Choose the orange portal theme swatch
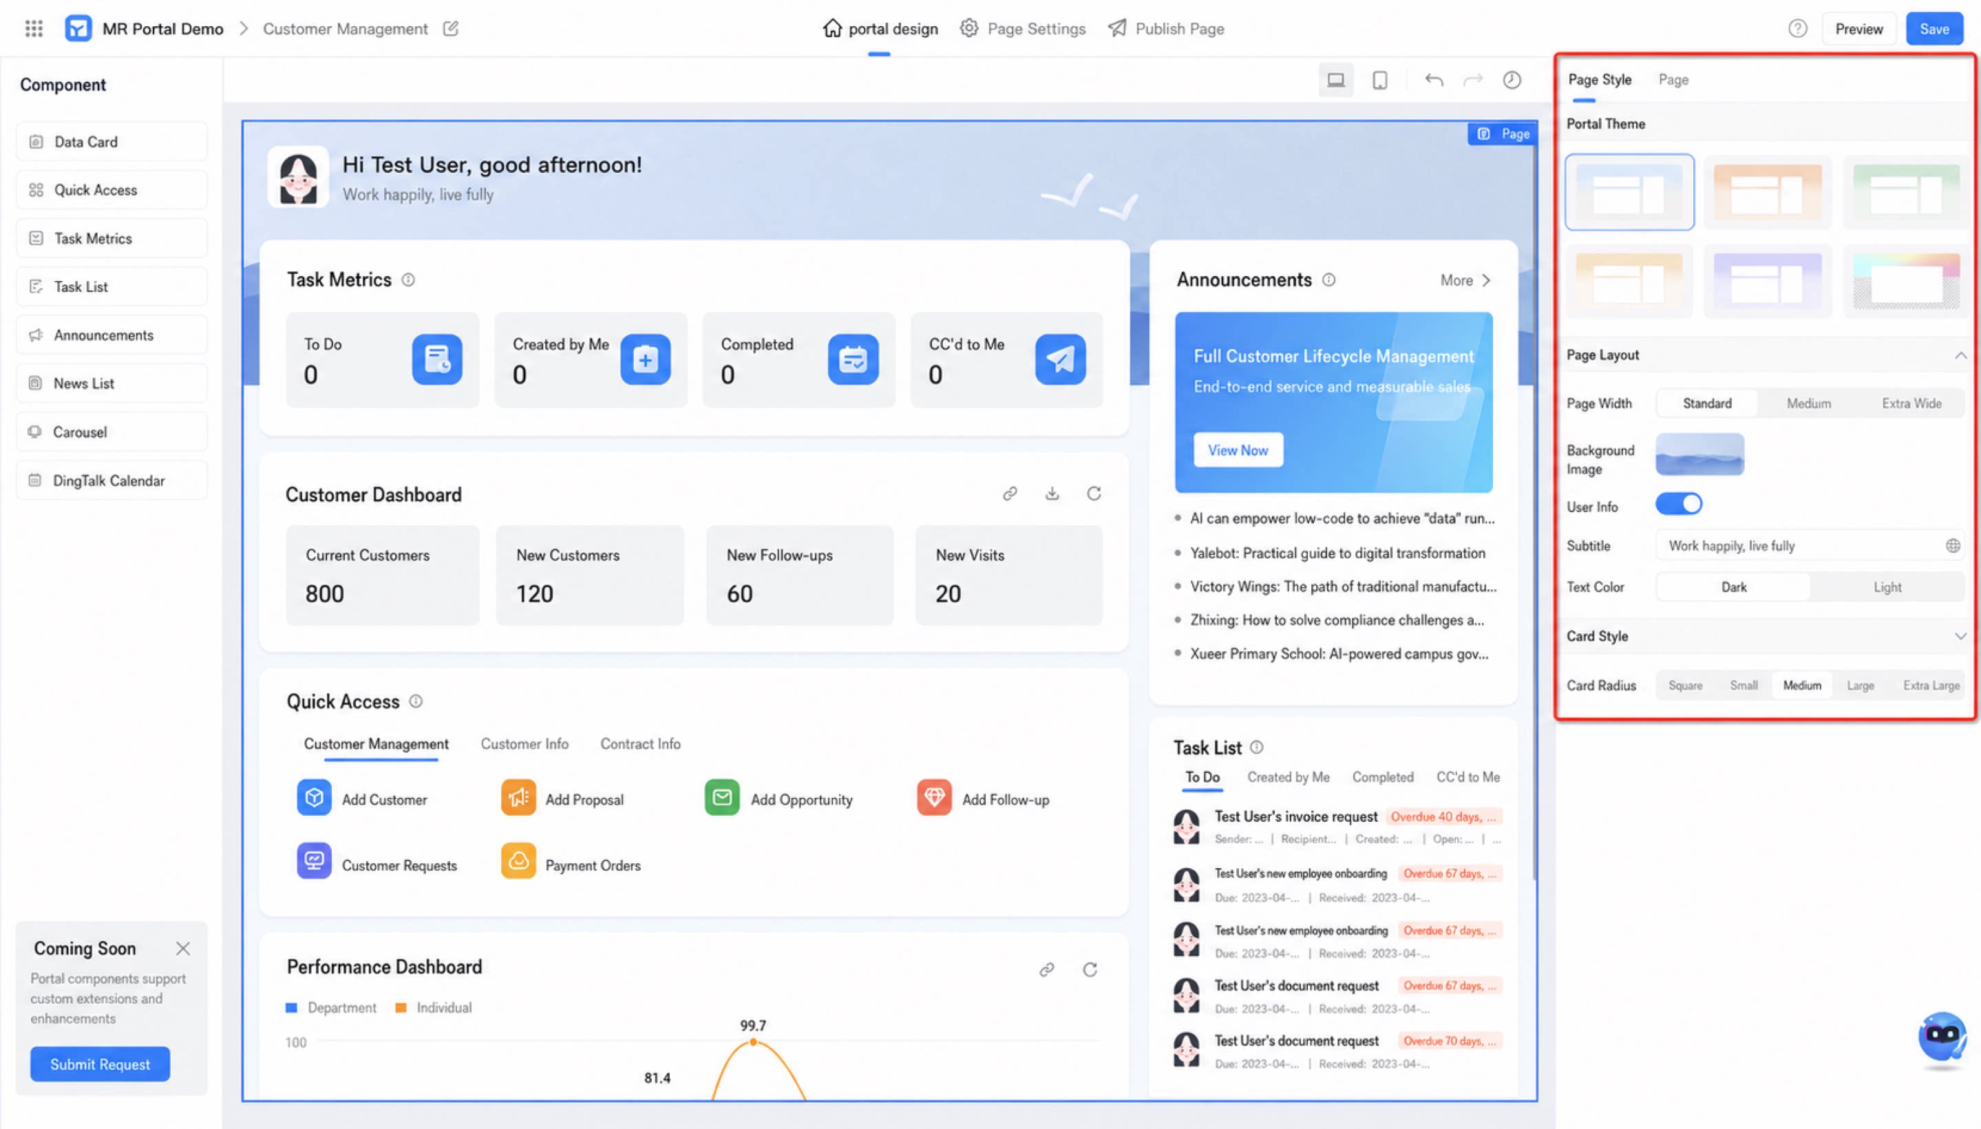The width and height of the screenshot is (1981, 1129). pyautogui.click(x=1767, y=191)
